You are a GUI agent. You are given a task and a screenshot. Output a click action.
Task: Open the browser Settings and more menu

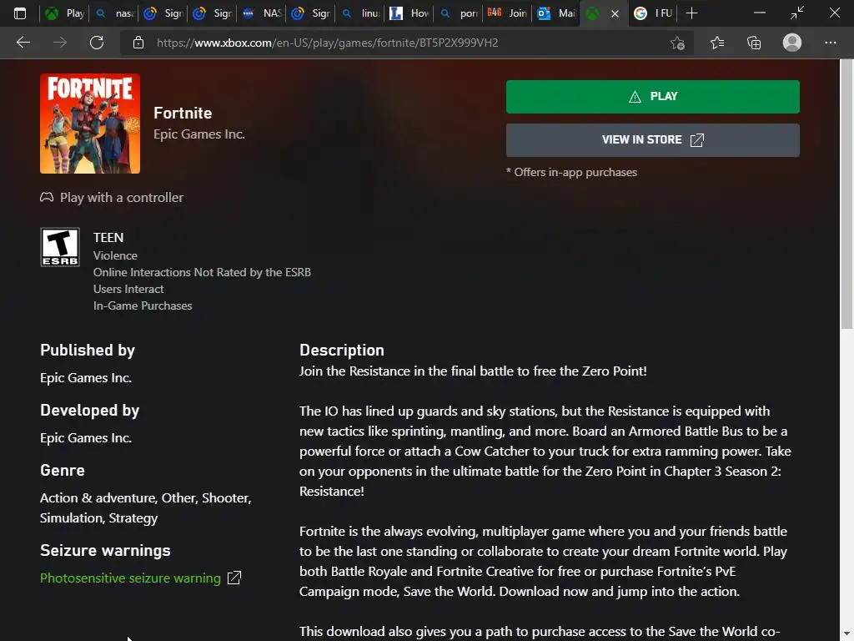pyautogui.click(x=830, y=43)
